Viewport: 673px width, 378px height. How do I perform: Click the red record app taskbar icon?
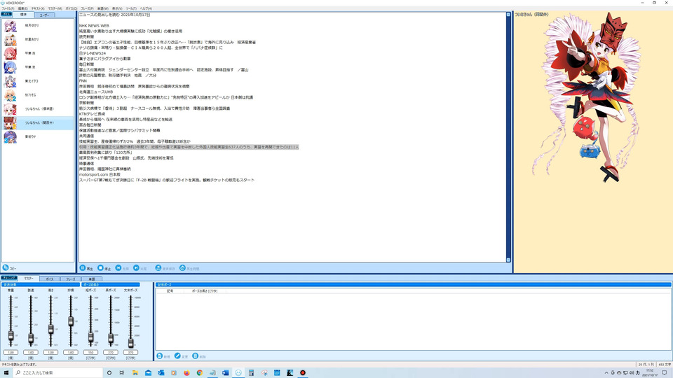pos(303,373)
